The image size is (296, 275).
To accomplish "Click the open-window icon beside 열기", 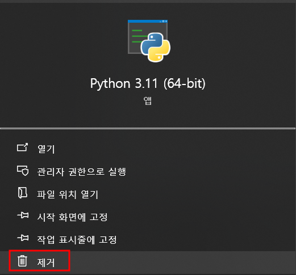I will (x=23, y=147).
